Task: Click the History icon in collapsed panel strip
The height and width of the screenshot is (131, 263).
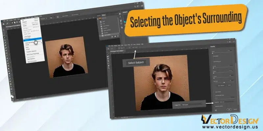Action: [120, 17]
